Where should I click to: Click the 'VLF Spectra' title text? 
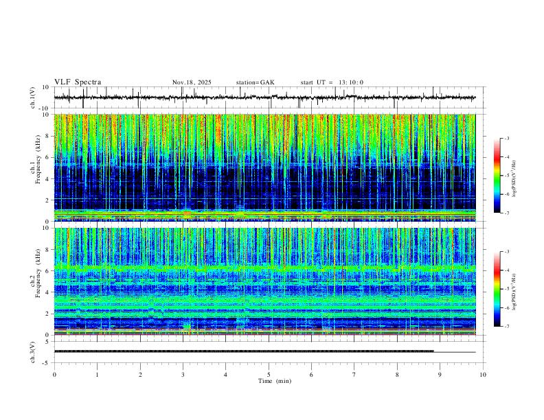point(78,82)
